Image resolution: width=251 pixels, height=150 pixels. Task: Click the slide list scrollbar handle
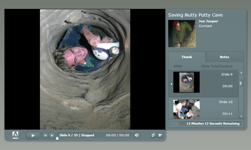241,83
